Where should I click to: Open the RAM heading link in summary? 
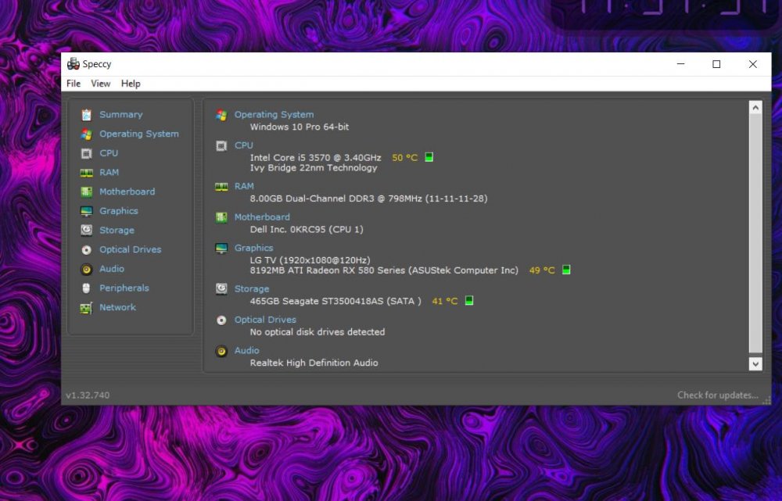(244, 187)
